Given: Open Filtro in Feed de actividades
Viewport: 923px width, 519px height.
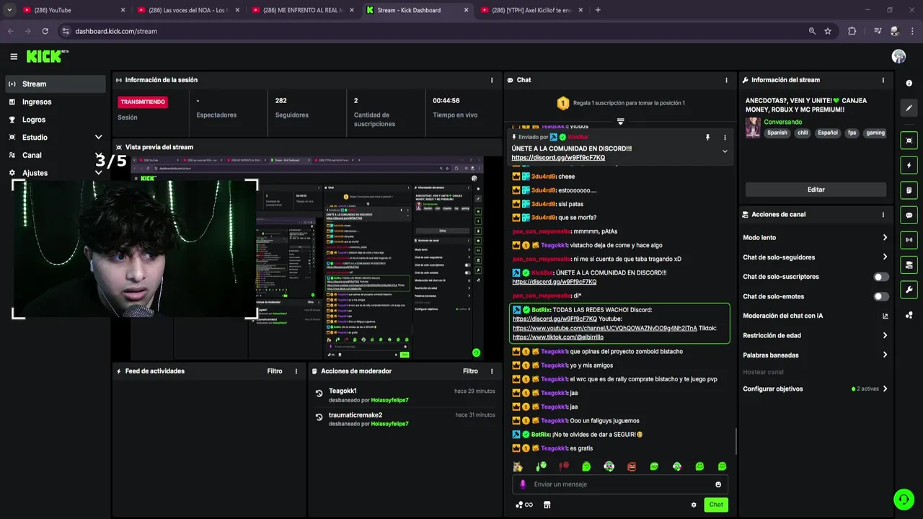Looking at the screenshot, I should tap(275, 371).
